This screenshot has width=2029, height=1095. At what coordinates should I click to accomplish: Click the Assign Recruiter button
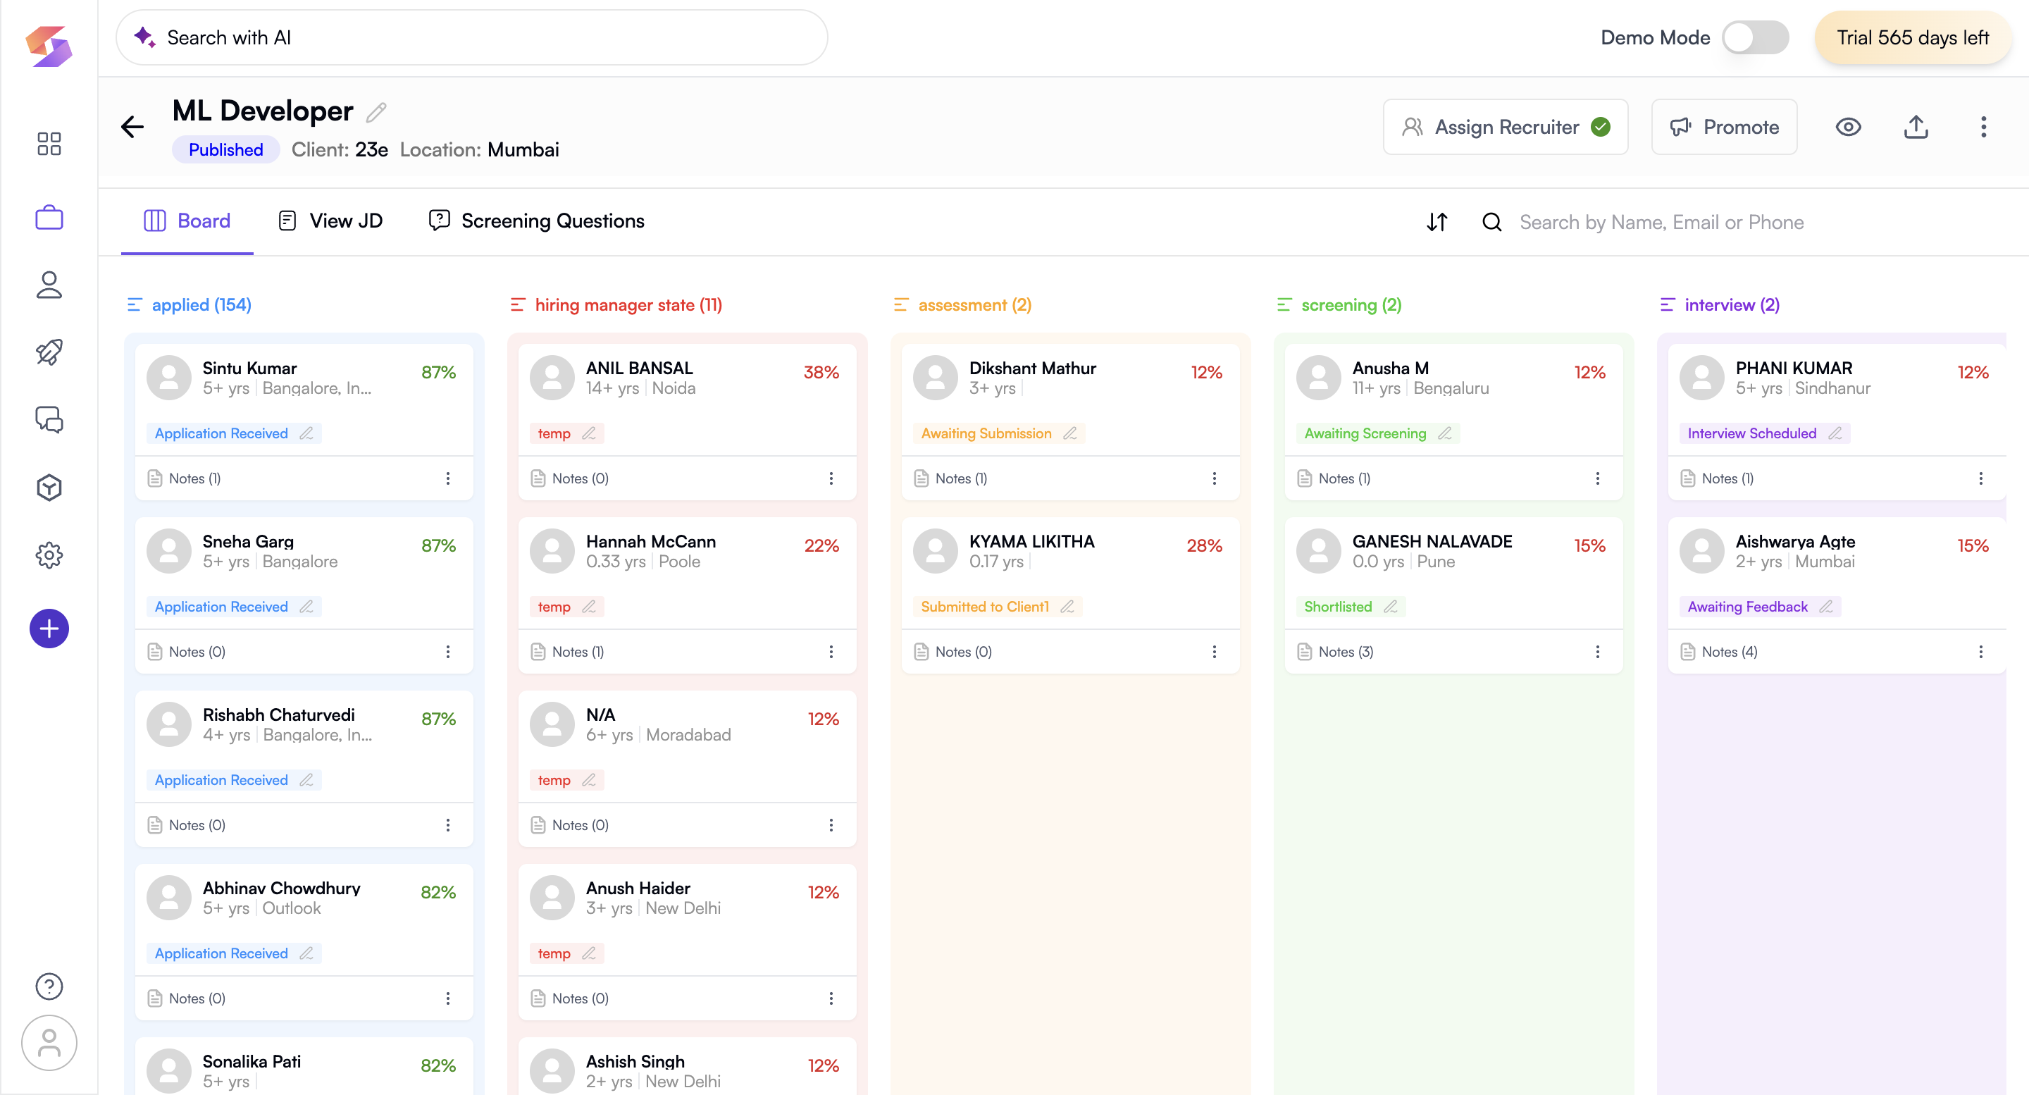(x=1506, y=127)
